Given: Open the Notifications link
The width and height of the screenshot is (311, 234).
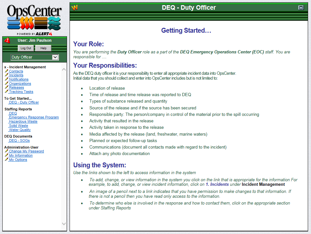Looking at the screenshot, I should click(x=18, y=79).
